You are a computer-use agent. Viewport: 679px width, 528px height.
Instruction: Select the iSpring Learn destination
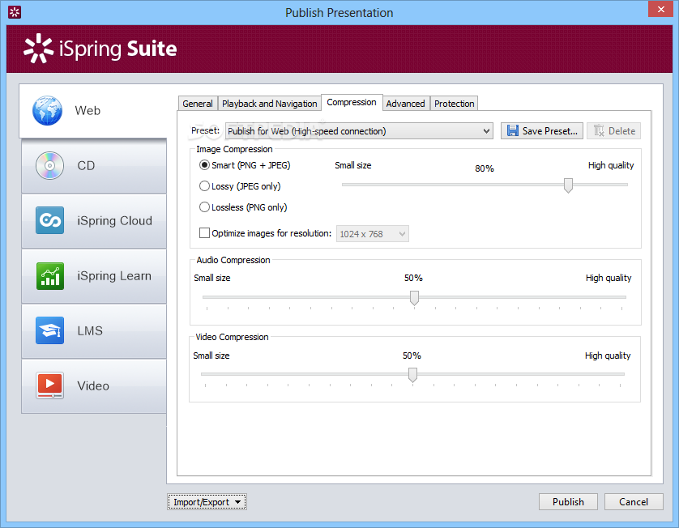click(94, 275)
